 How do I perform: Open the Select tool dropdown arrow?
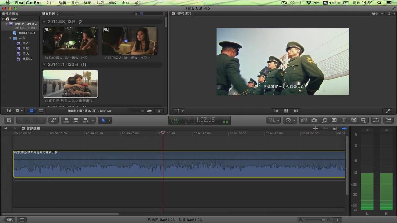(x=109, y=120)
